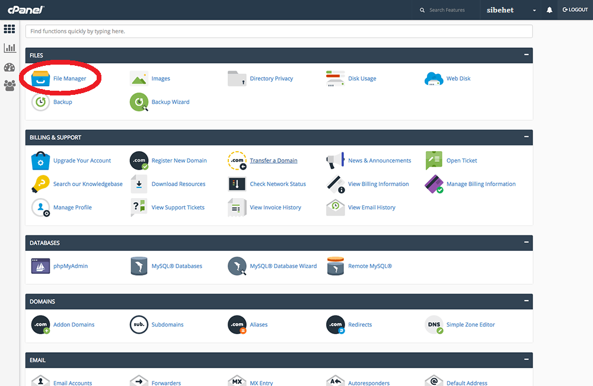593x386 pixels.
Task: Click Register New Domain icon
Action: 139,161
